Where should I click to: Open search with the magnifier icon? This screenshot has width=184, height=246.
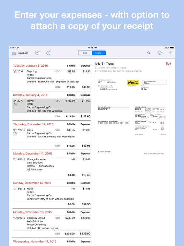[x=149, y=53]
